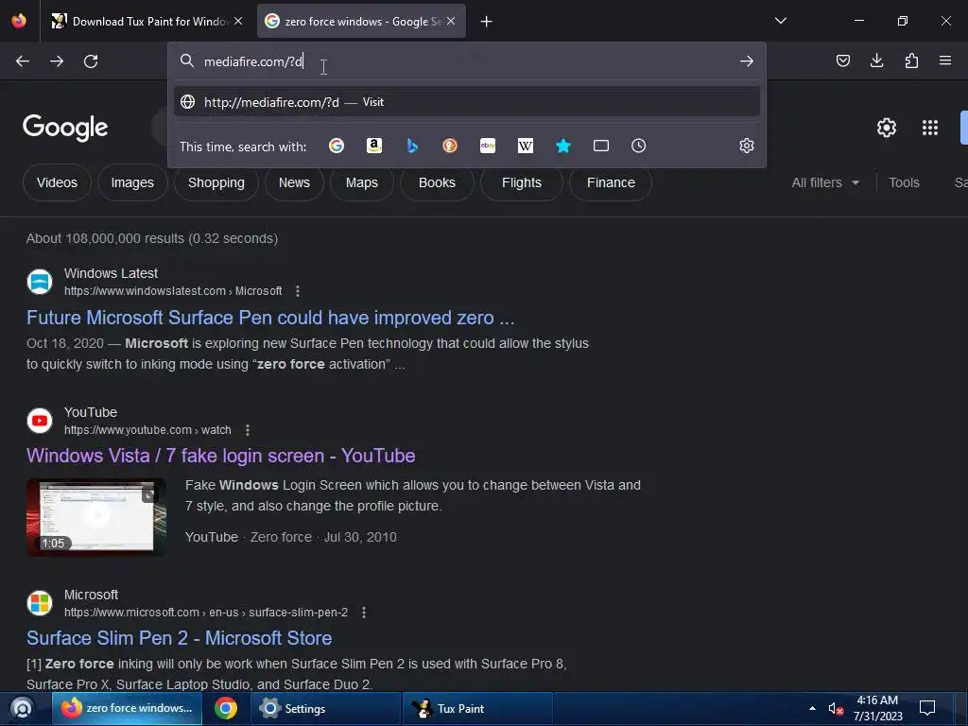This screenshot has height=726, width=968.
Task: Visit the mediafire.com/?d suggestion
Action: pyautogui.click(x=467, y=102)
